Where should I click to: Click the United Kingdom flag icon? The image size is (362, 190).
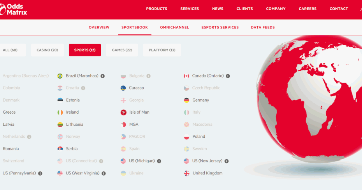pos(187,173)
